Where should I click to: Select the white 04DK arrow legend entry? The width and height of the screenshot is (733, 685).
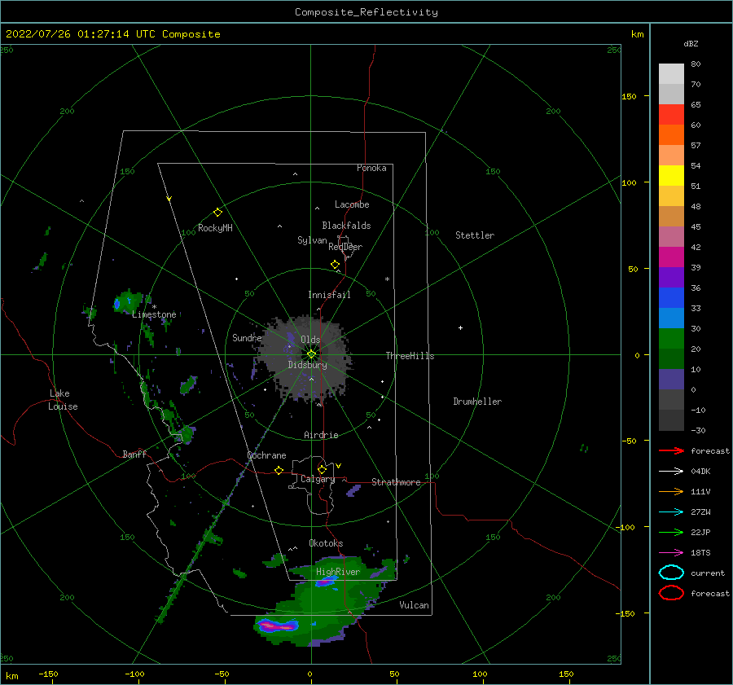(671, 471)
